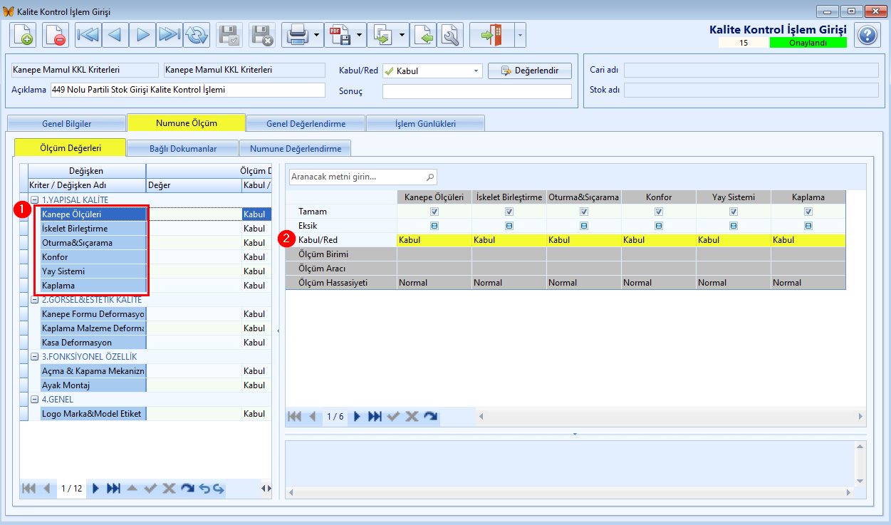This screenshot has width=891, height=525.
Task: Select the Kanepe Ölçüleri row in the criteria tree
Action: [93, 214]
